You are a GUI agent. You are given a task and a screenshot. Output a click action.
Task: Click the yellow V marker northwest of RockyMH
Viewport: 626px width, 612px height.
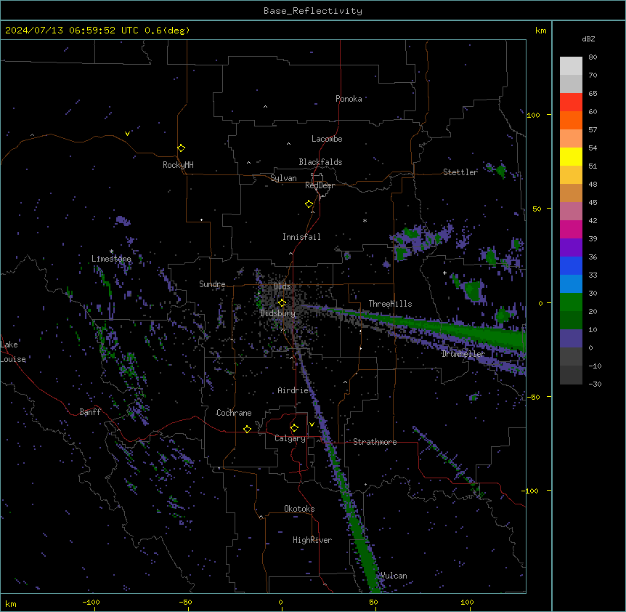[127, 134]
